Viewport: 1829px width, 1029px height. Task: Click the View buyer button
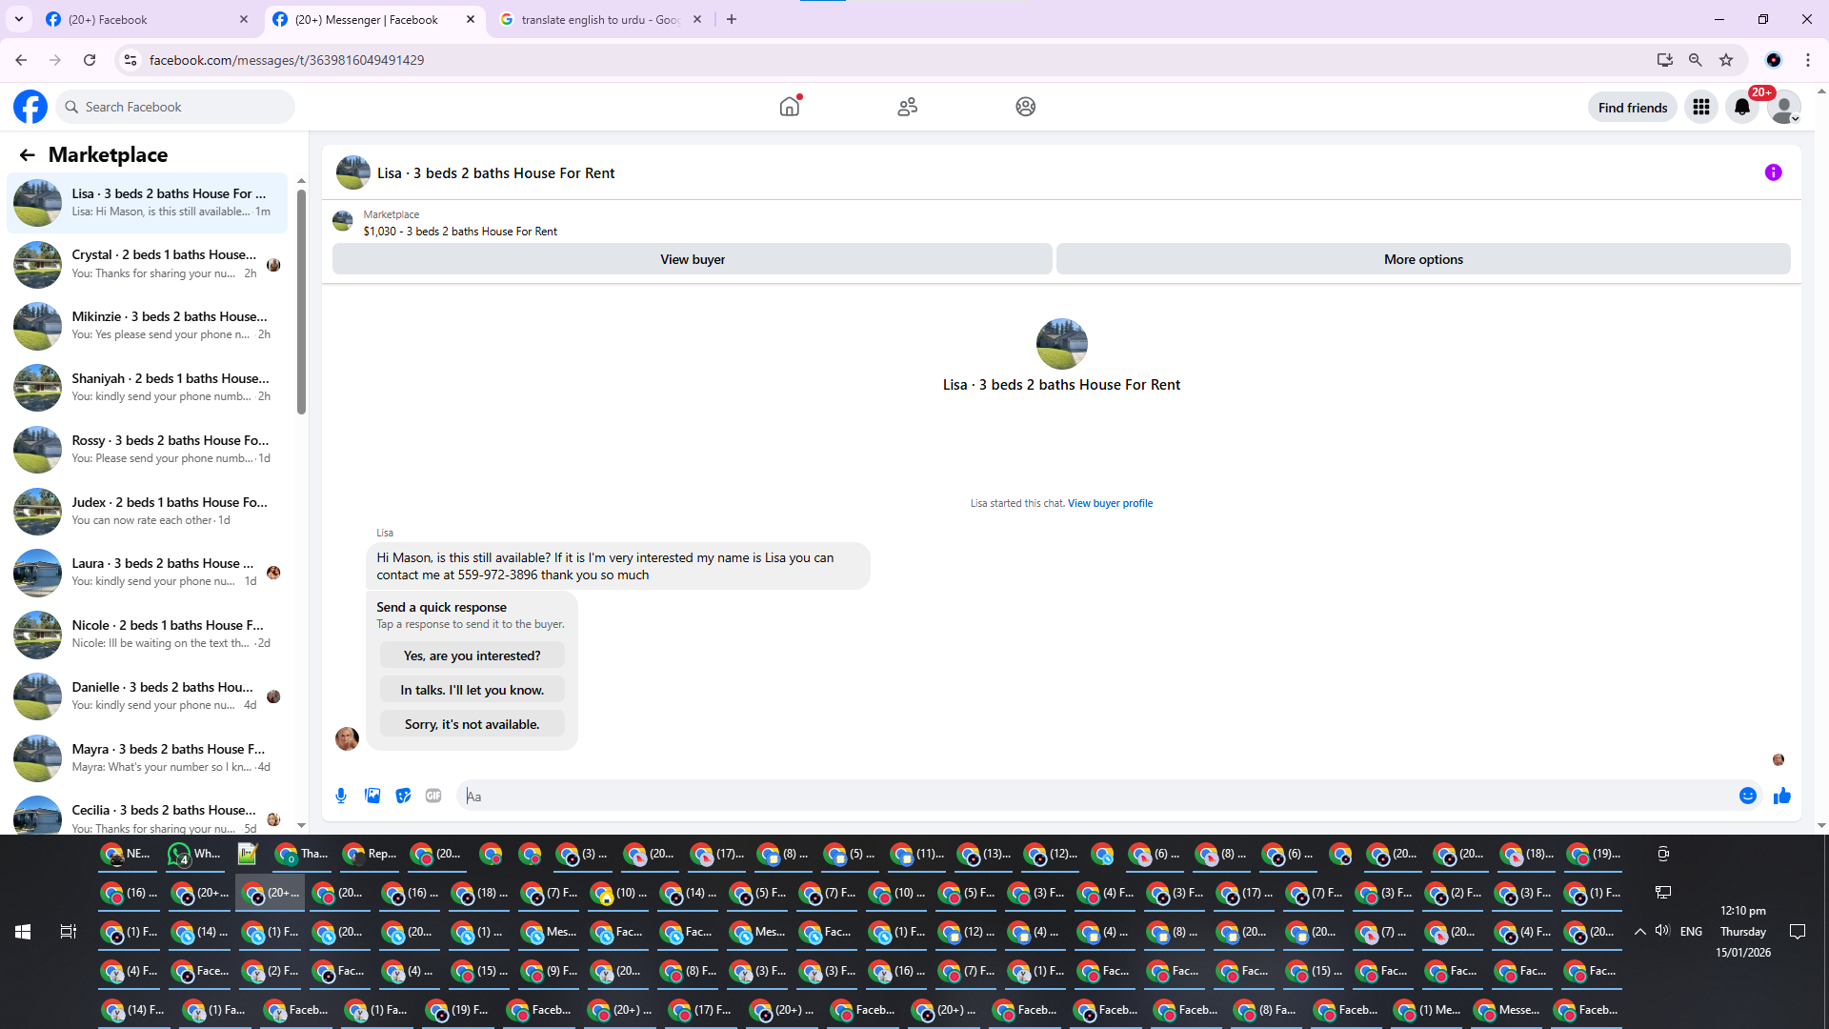(692, 259)
